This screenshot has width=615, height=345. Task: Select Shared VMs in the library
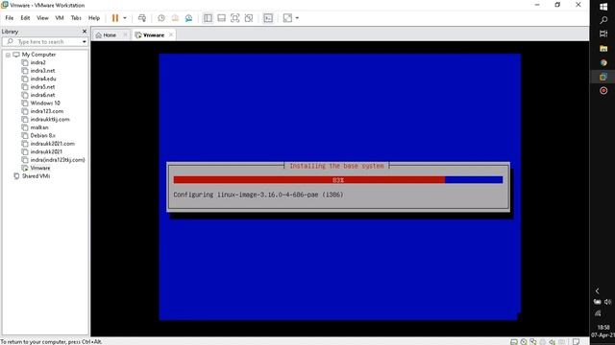[x=36, y=176]
